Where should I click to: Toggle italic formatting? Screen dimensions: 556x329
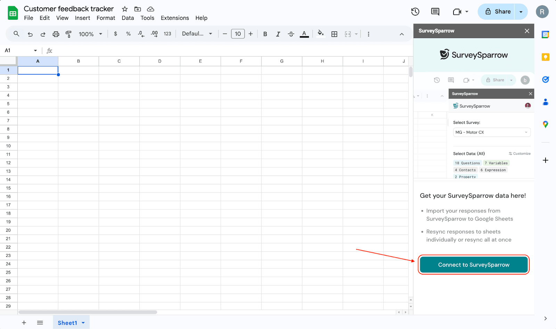point(278,34)
